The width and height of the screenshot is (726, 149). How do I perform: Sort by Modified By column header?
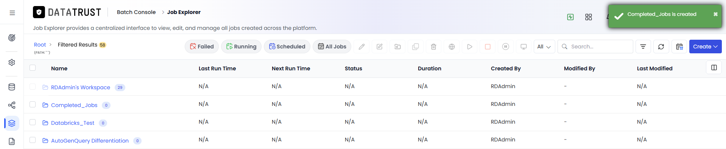point(580,68)
